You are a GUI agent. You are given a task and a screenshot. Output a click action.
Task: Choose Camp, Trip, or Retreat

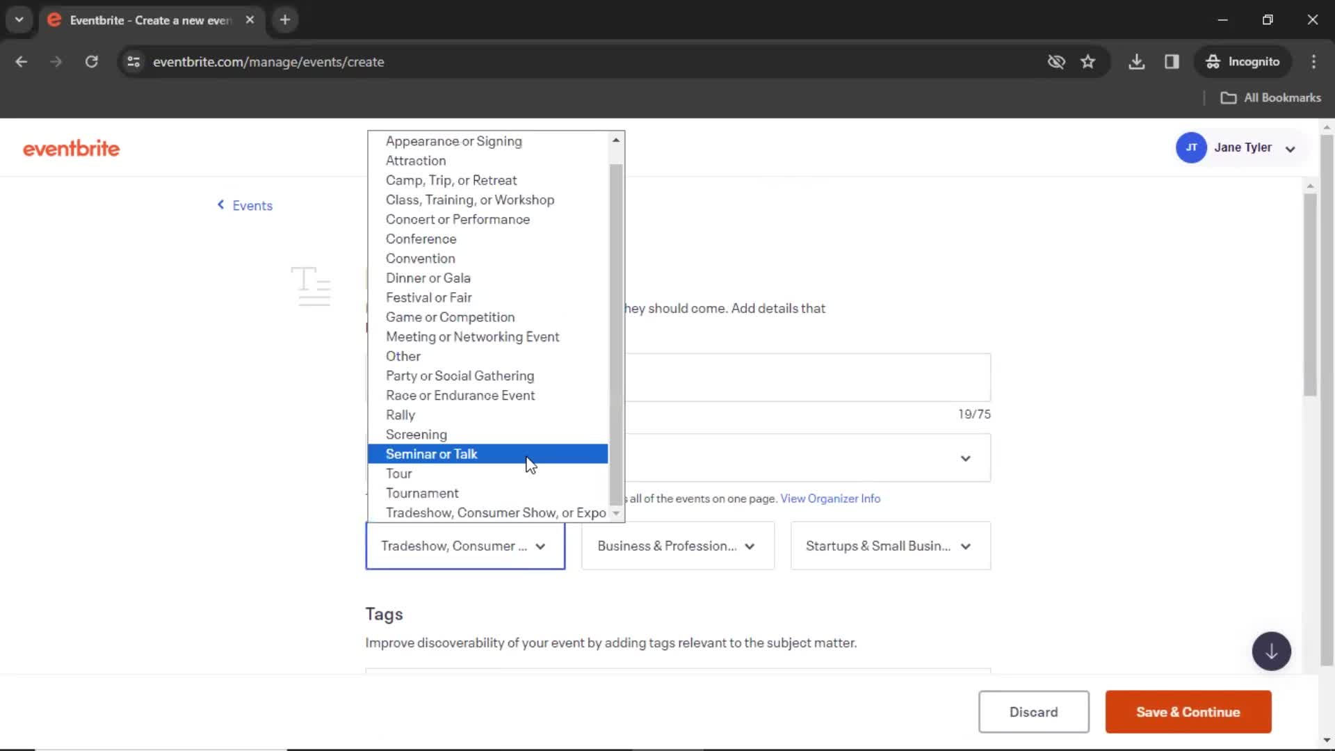click(x=487, y=180)
